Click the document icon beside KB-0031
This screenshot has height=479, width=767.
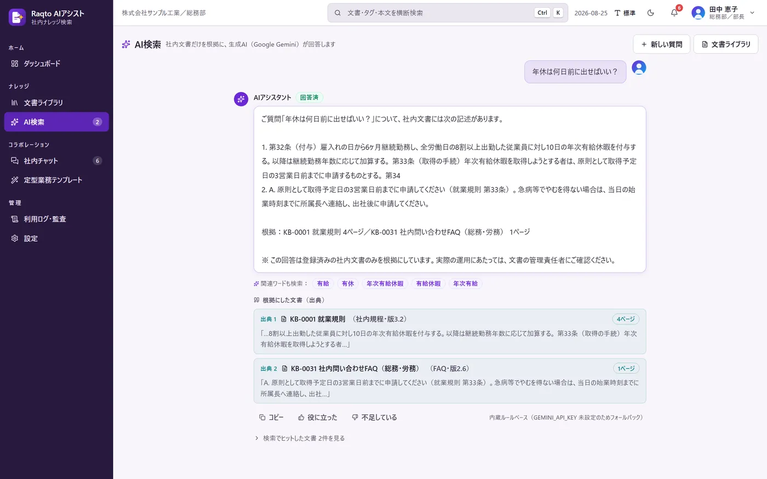tap(284, 368)
